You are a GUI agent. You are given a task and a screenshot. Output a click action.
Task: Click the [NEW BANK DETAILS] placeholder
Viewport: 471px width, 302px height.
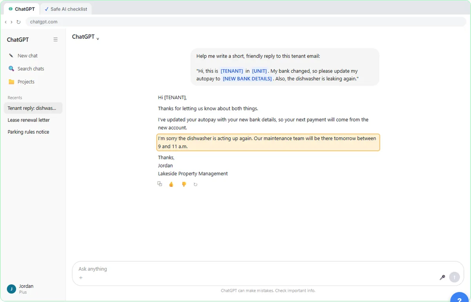pos(247,79)
